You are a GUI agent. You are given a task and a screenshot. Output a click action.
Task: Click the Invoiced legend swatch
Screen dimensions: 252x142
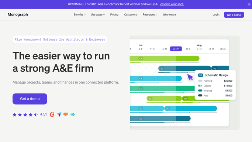(200, 91)
